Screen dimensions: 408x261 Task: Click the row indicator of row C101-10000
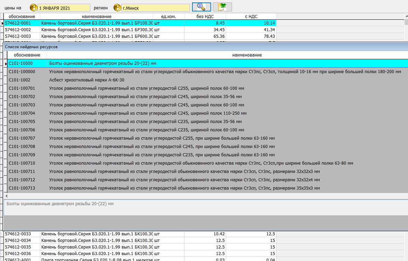(x=6, y=63)
